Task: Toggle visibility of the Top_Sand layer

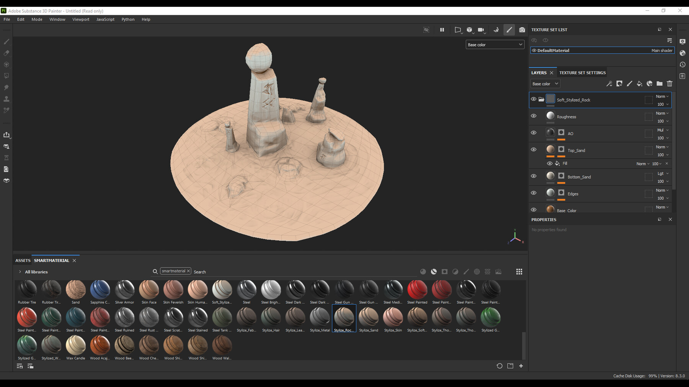Action: coord(534,149)
